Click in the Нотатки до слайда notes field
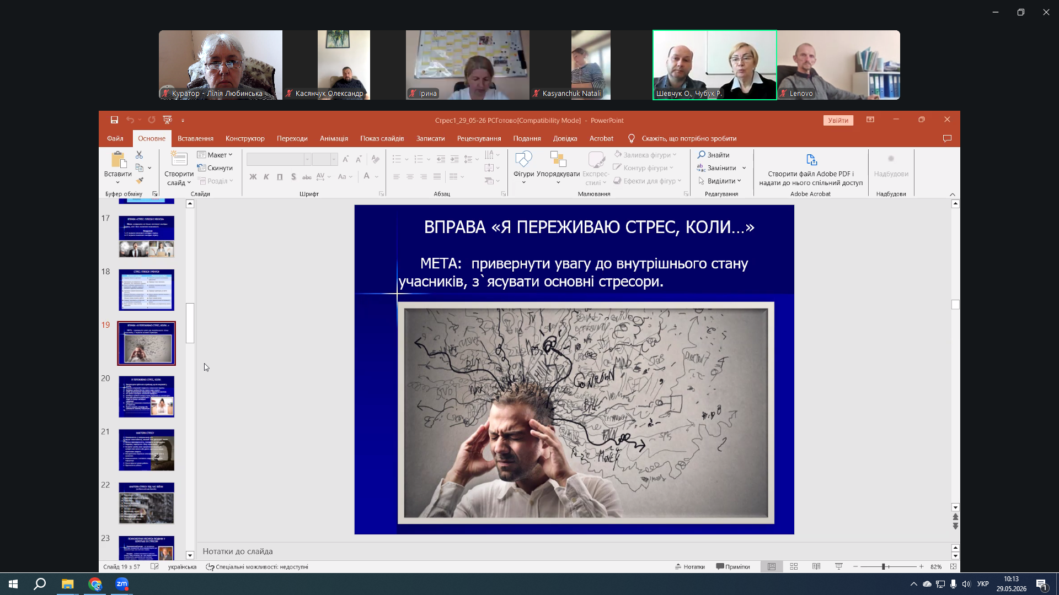Image resolution: width=1059 pixels, height=595 pixels. pos(574,551)
